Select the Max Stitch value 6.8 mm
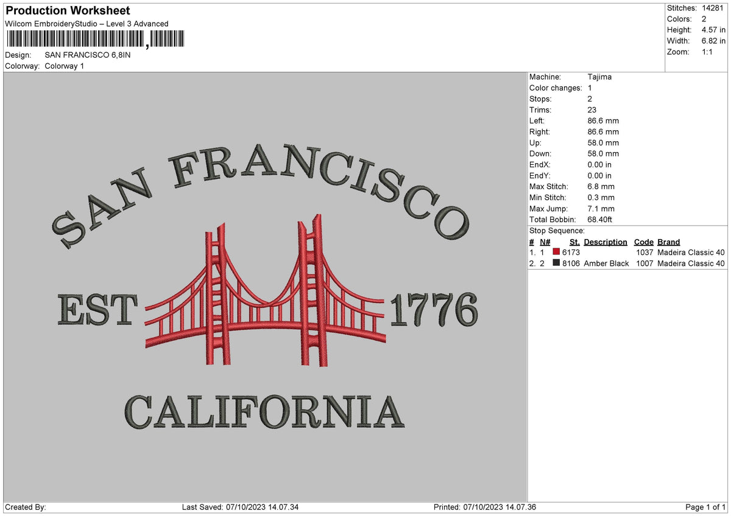This screenshot has height=516, width=731. pyautogui.click(x=601, y=186)
